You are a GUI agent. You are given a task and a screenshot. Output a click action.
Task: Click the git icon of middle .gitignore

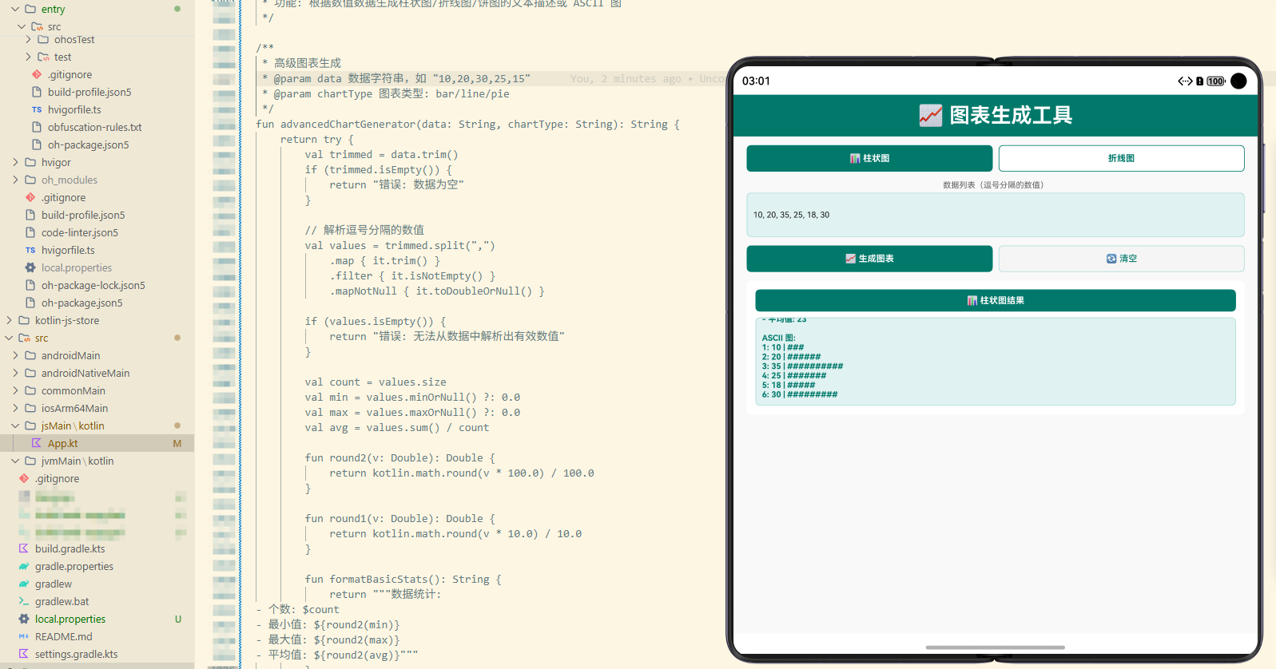pos(30,197)
